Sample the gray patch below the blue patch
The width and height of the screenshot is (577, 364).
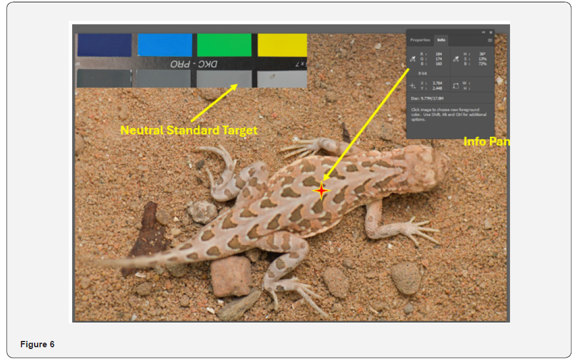click(x=164, y=78)
